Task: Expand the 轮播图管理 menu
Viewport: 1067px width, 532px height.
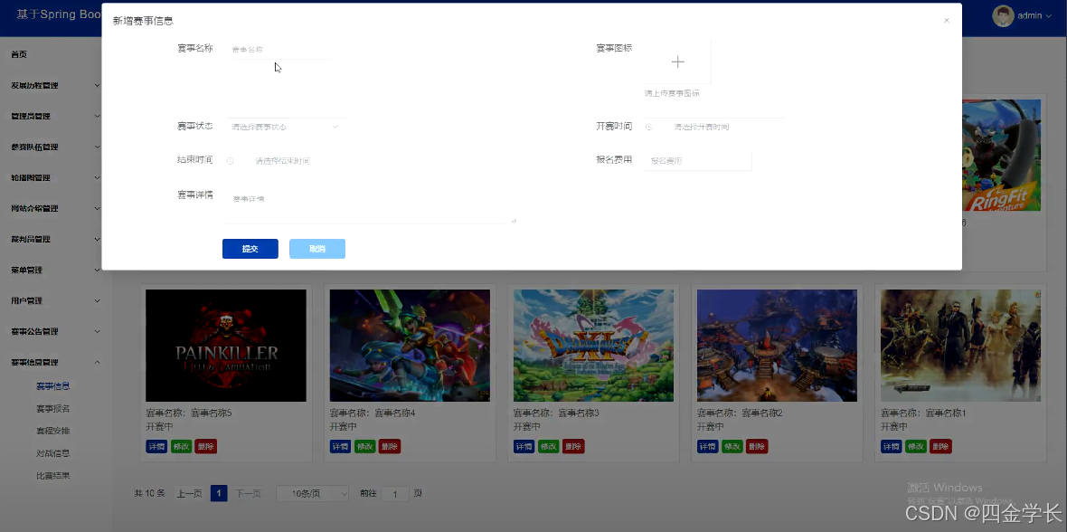Action: [x=56, y=178]
